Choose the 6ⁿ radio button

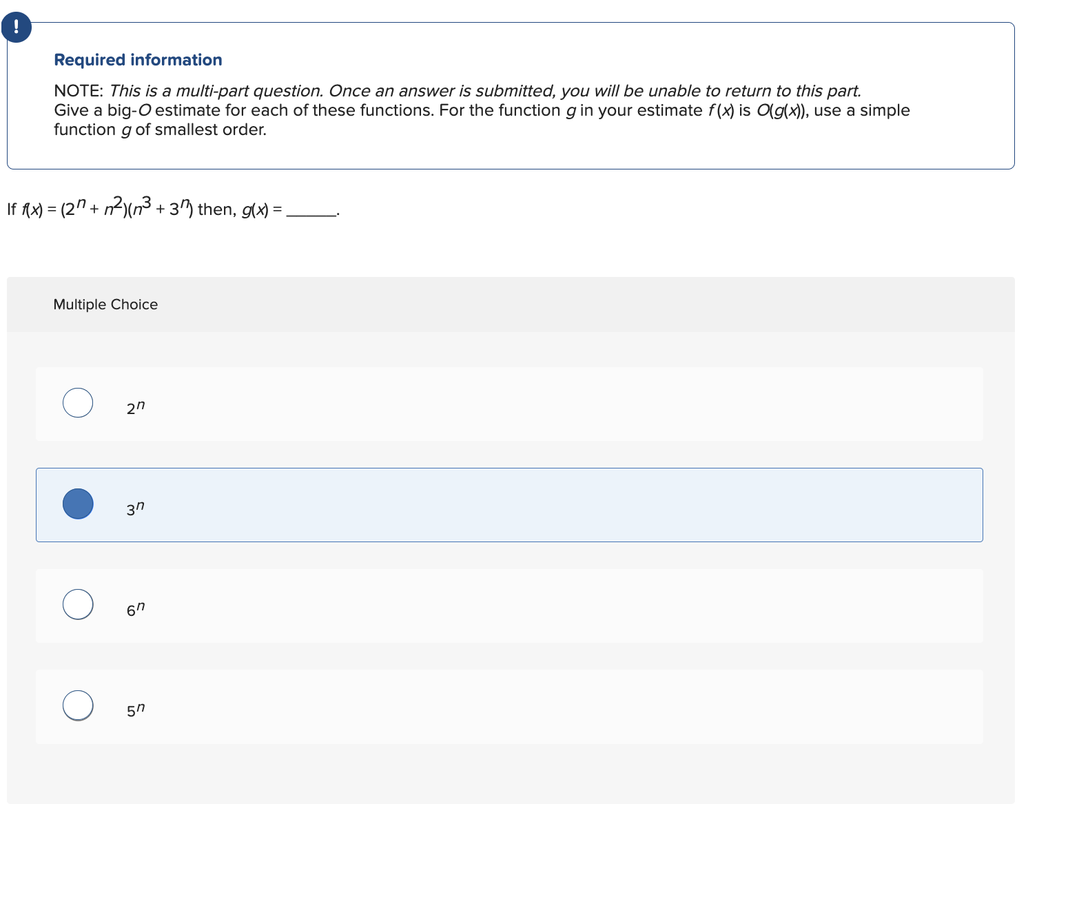78,604
